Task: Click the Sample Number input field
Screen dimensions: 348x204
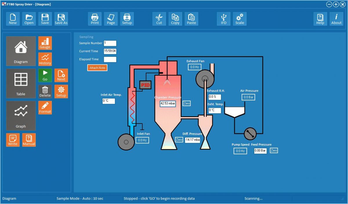Action: click(110, 43)
